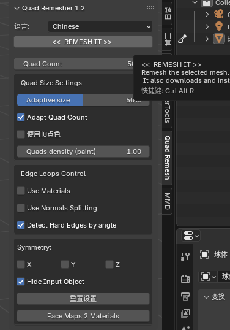Open the 条目 sidebar tab

[x=167, y=13]
